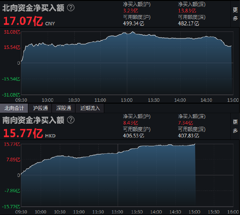Open the 近期流入 tab

pyautogui.click(x=90, y=108)
